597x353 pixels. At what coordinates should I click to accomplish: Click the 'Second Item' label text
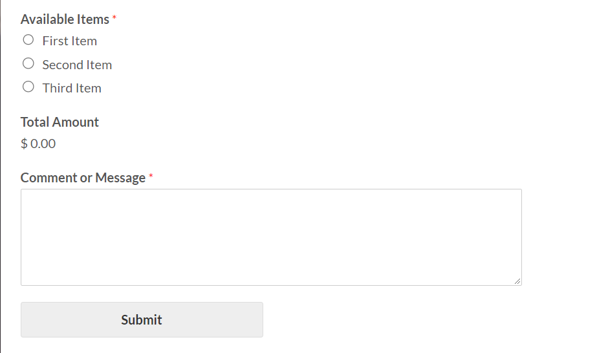click(x=77, y=65)
